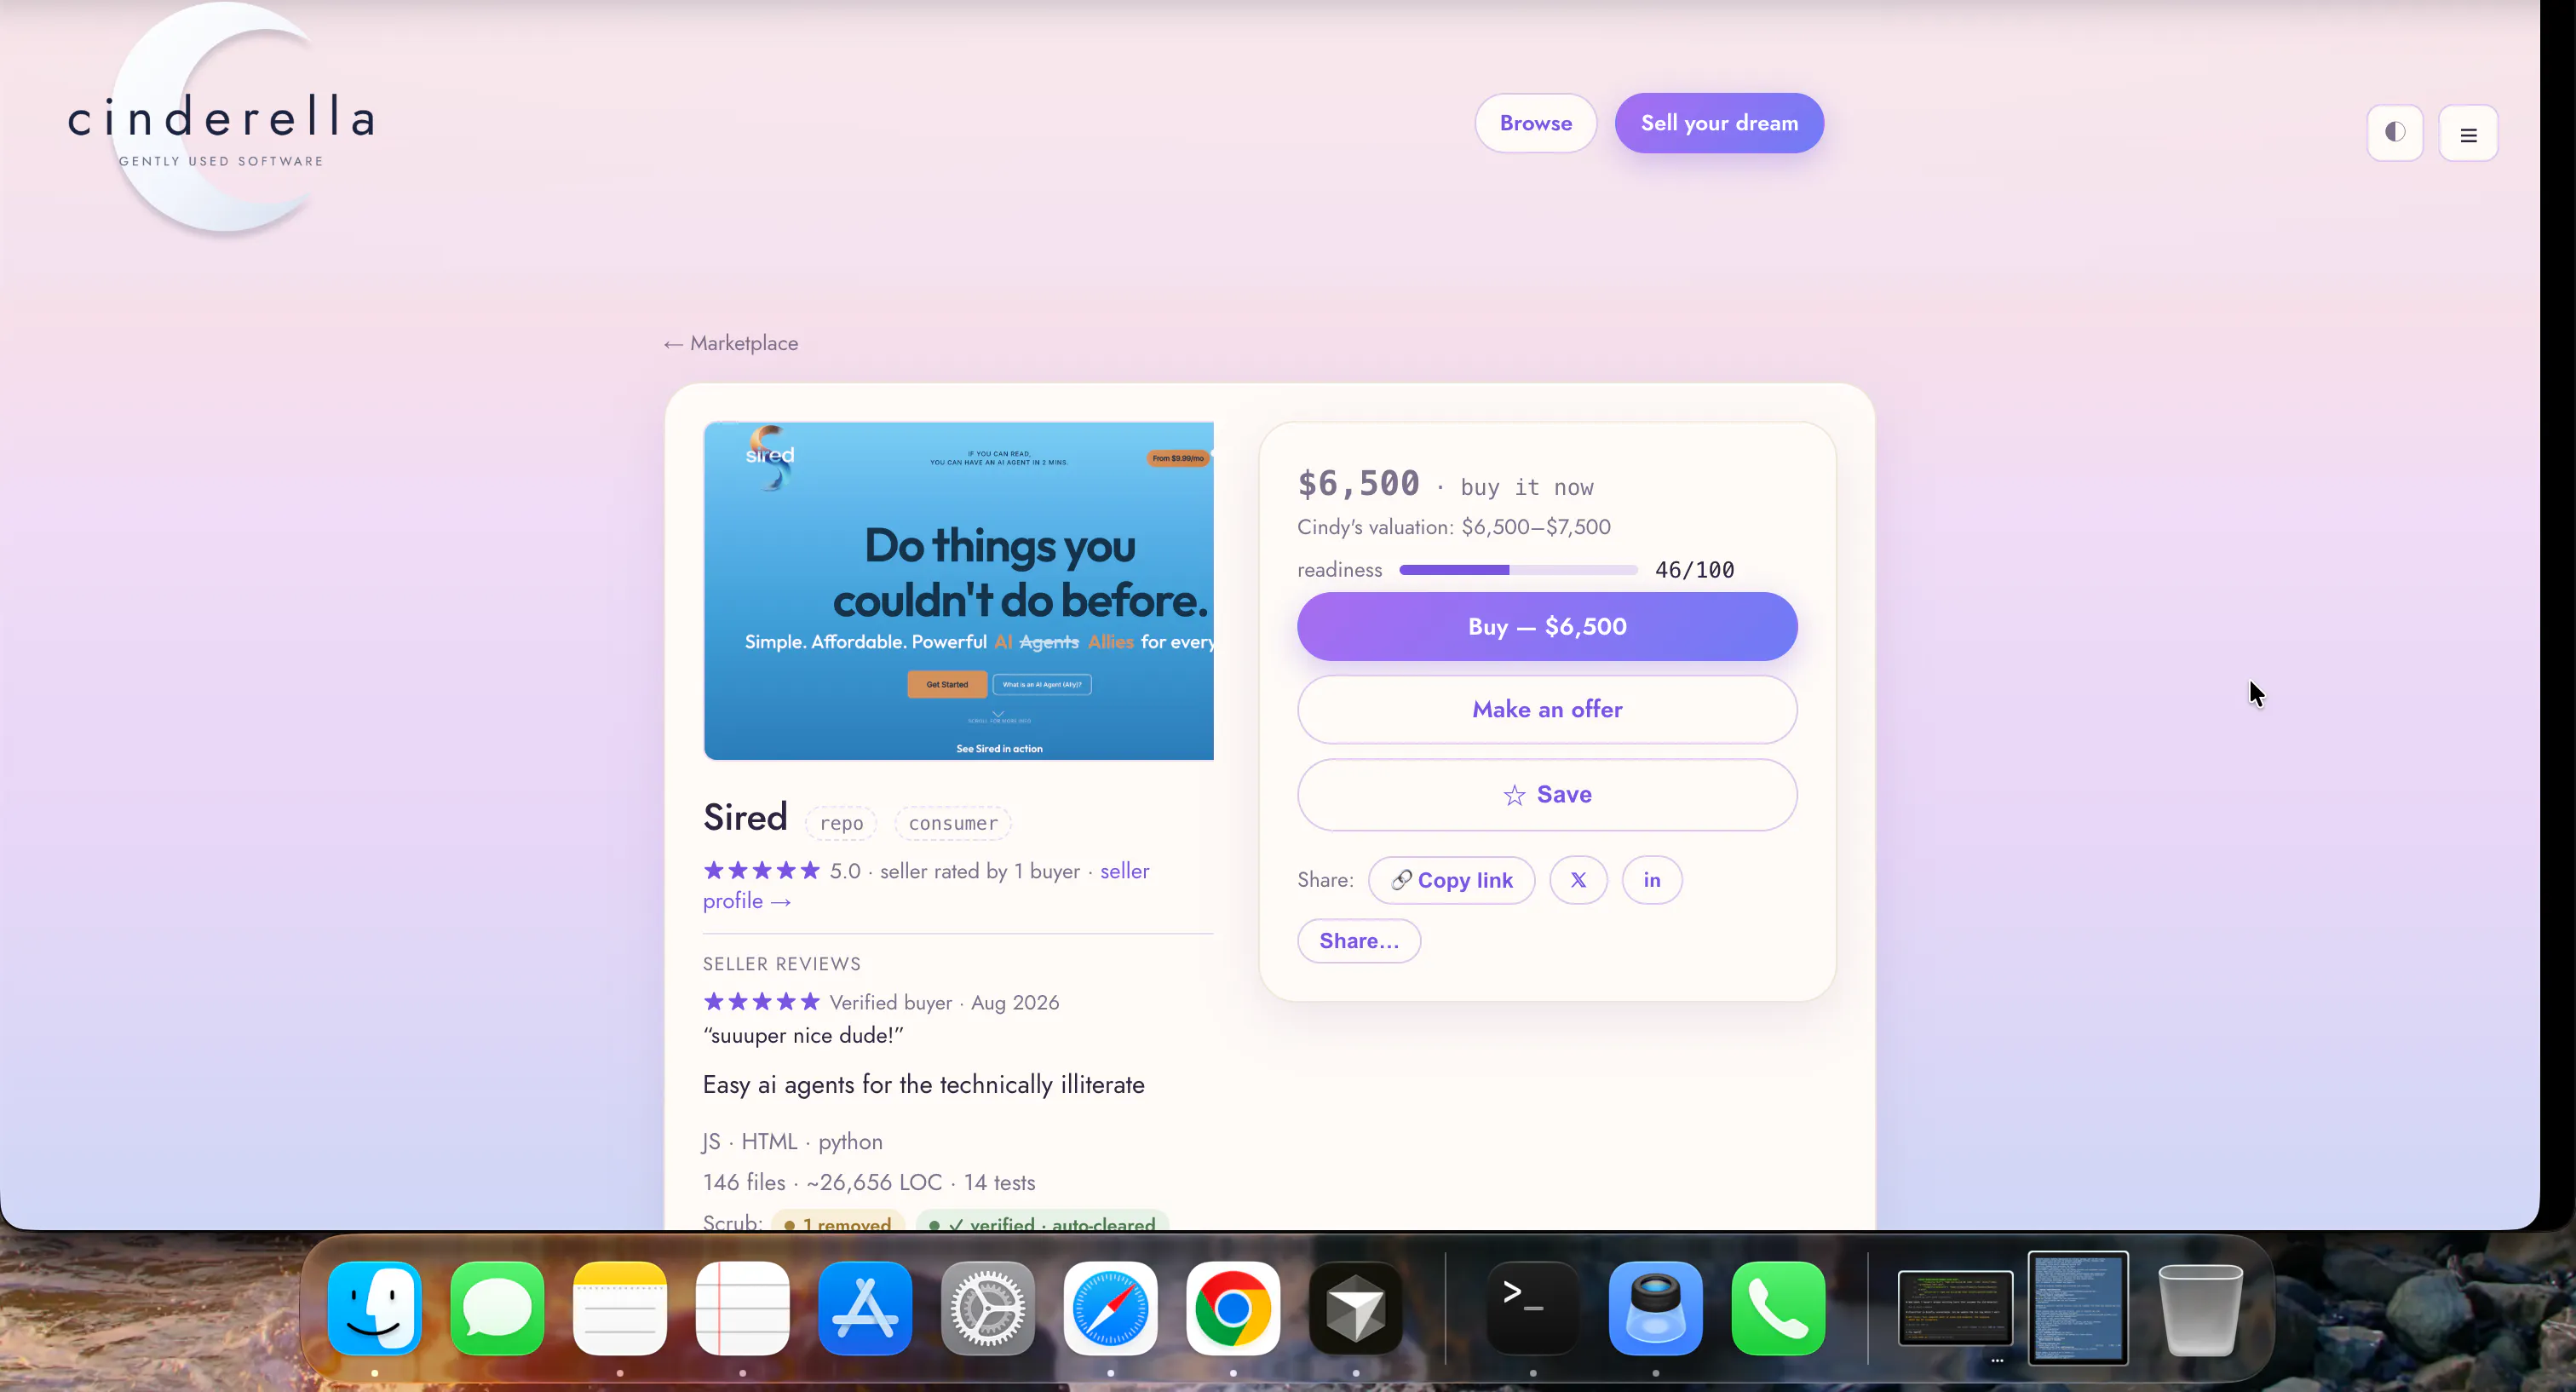Open Trash from the Dock
This screenshot has width=2576, height=1392.
point(2200,1309)
